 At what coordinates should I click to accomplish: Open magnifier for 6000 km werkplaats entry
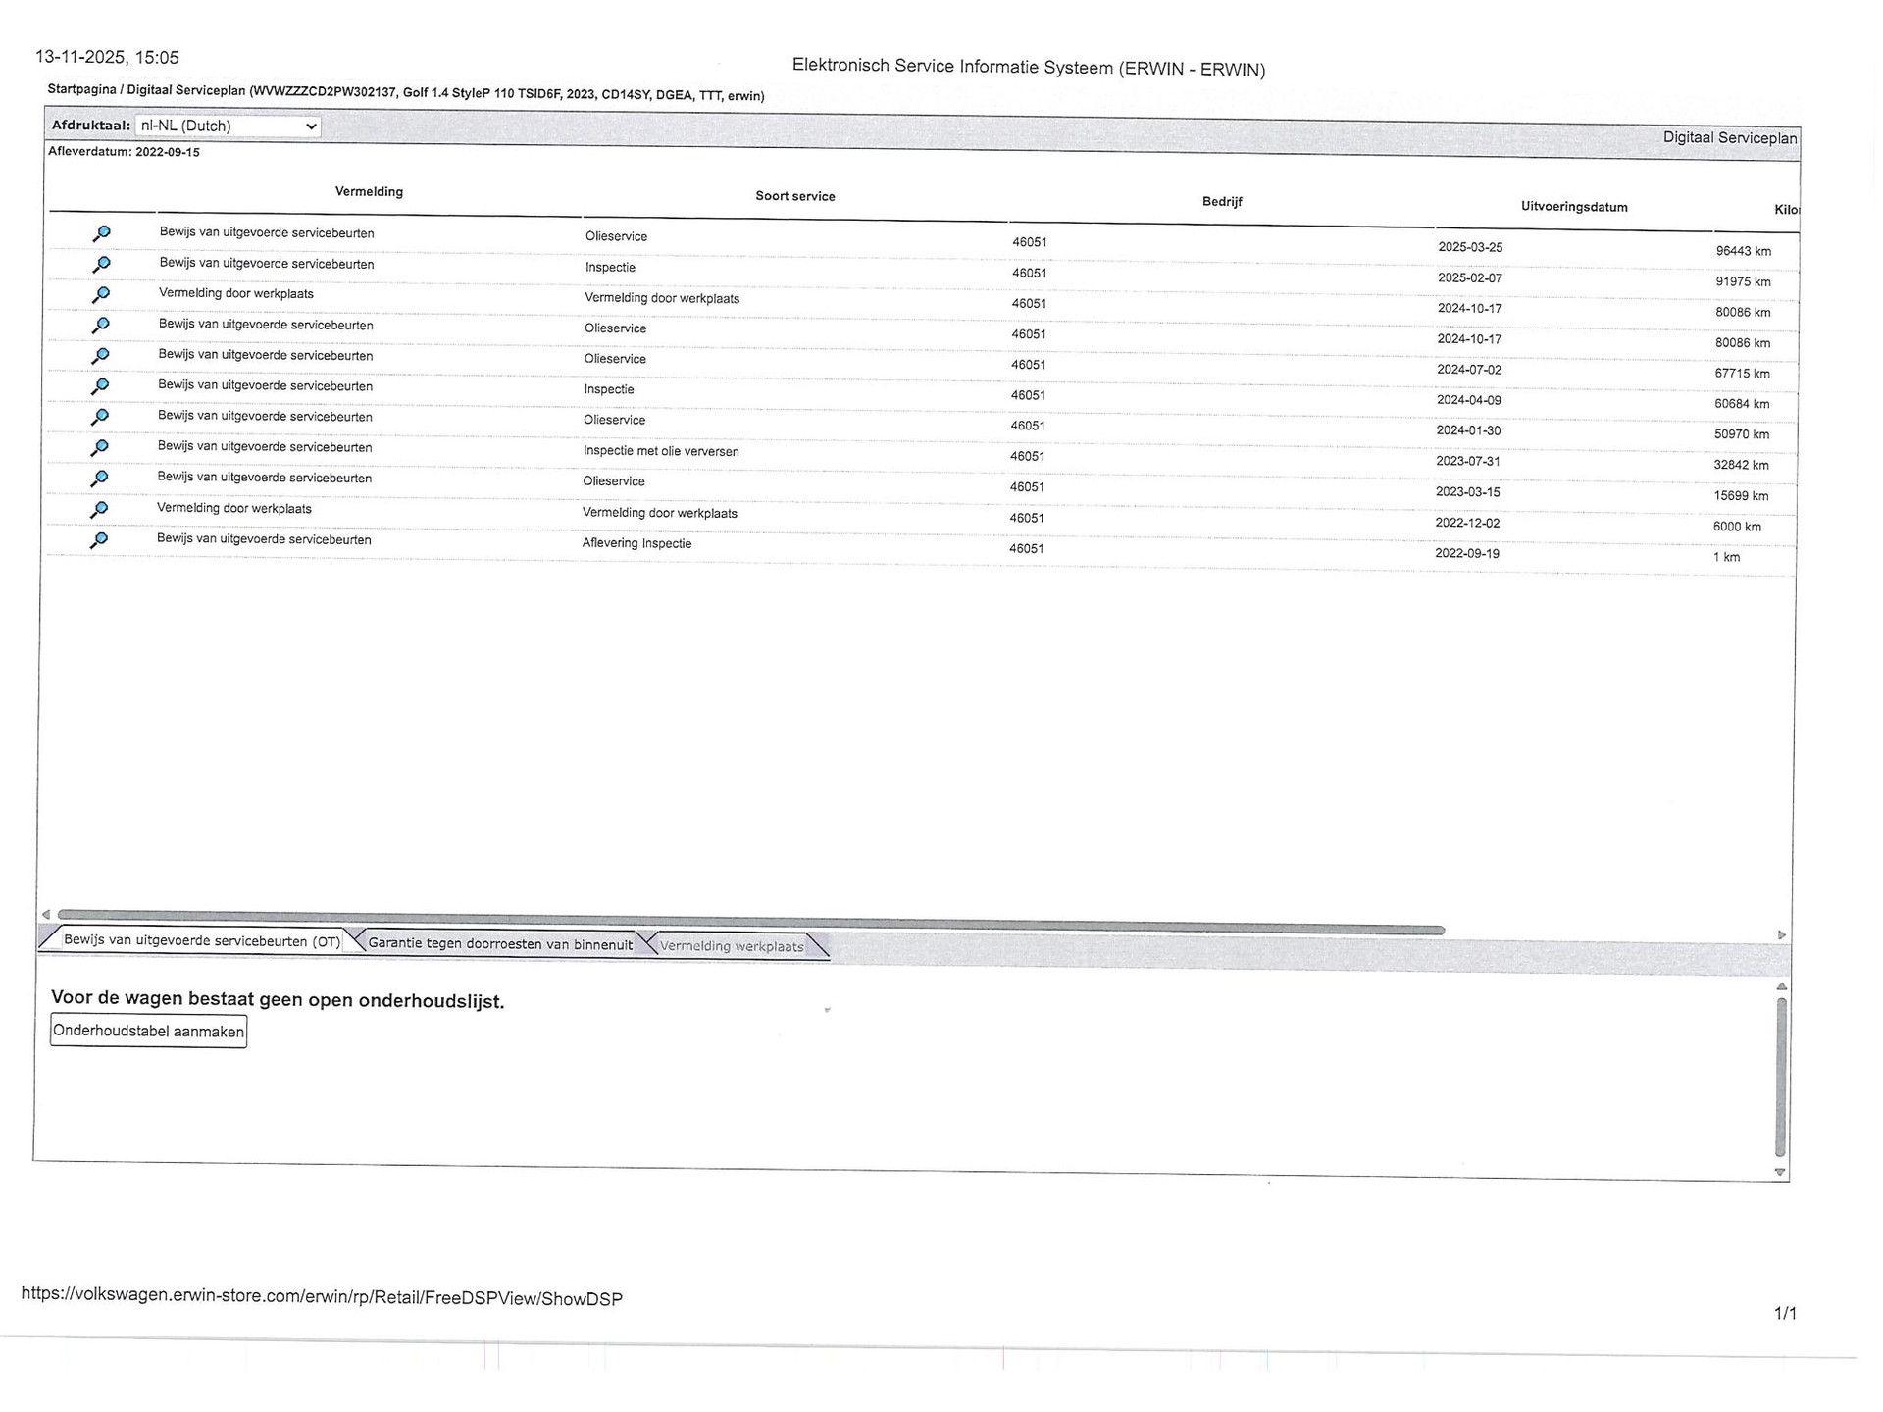pyautogui.click(x=98, y=509)
